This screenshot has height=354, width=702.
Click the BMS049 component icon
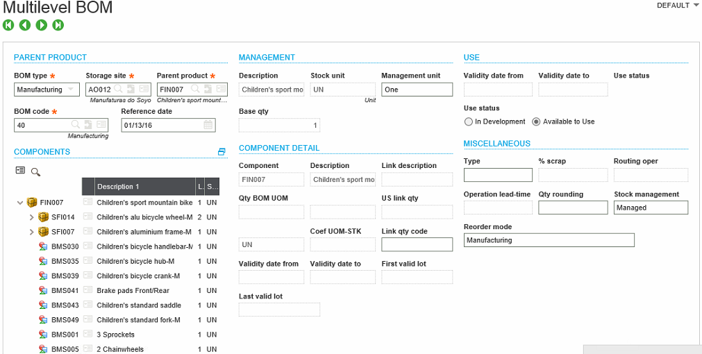(43, 319)
